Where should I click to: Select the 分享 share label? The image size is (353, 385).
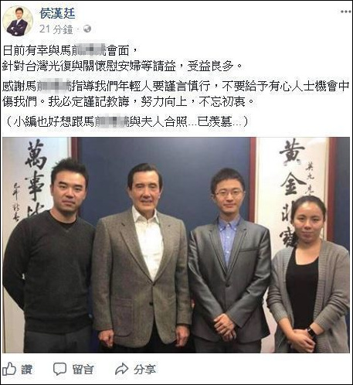click(x=144, y=370)
